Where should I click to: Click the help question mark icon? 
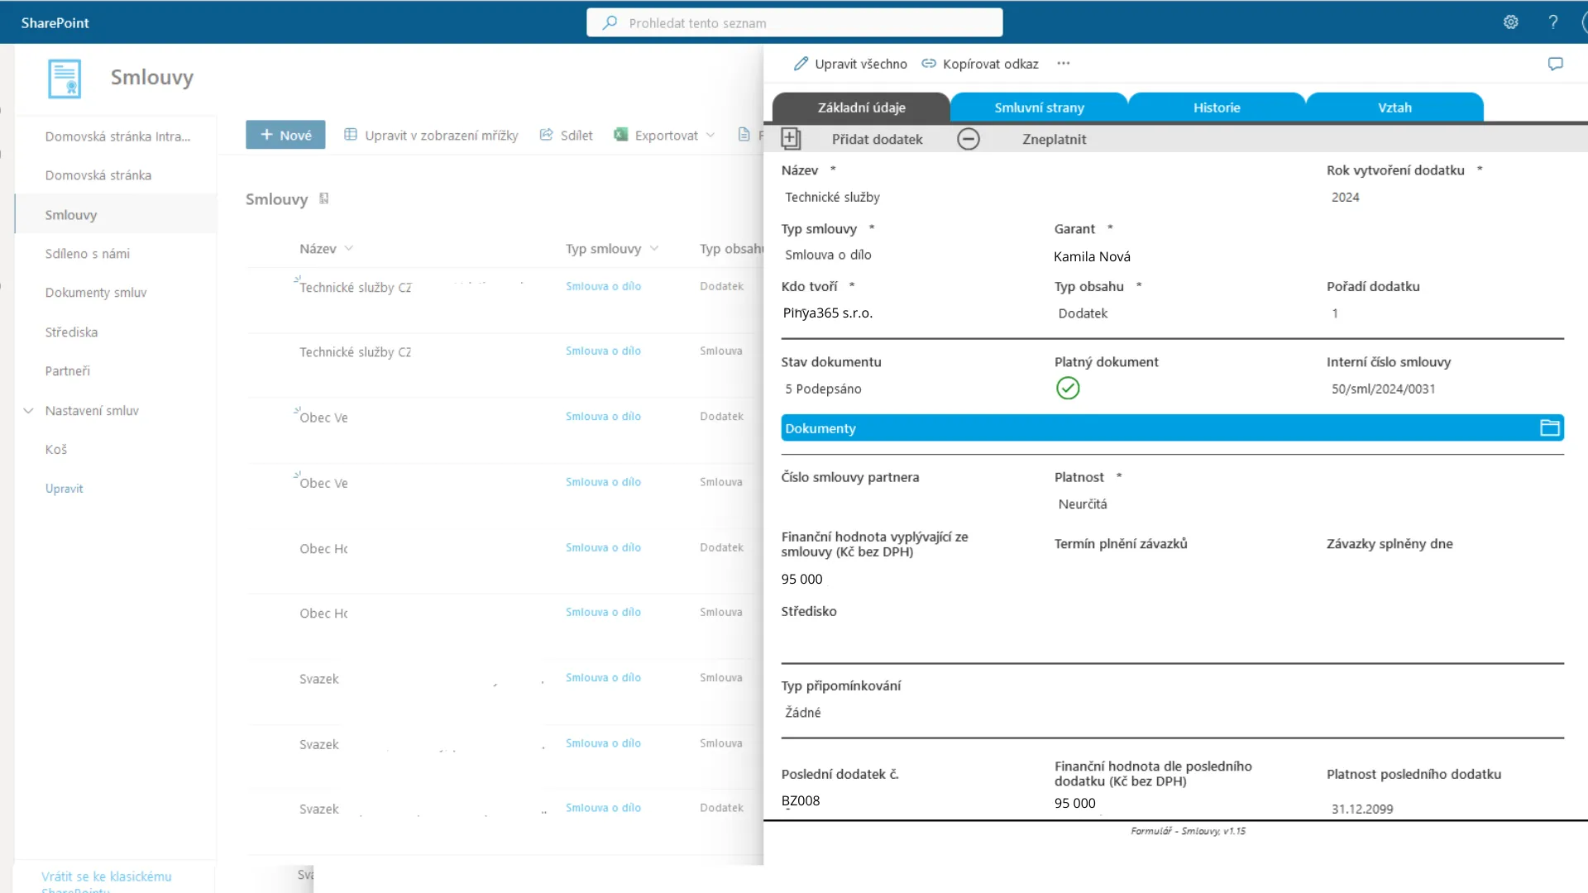point(1553,22)
